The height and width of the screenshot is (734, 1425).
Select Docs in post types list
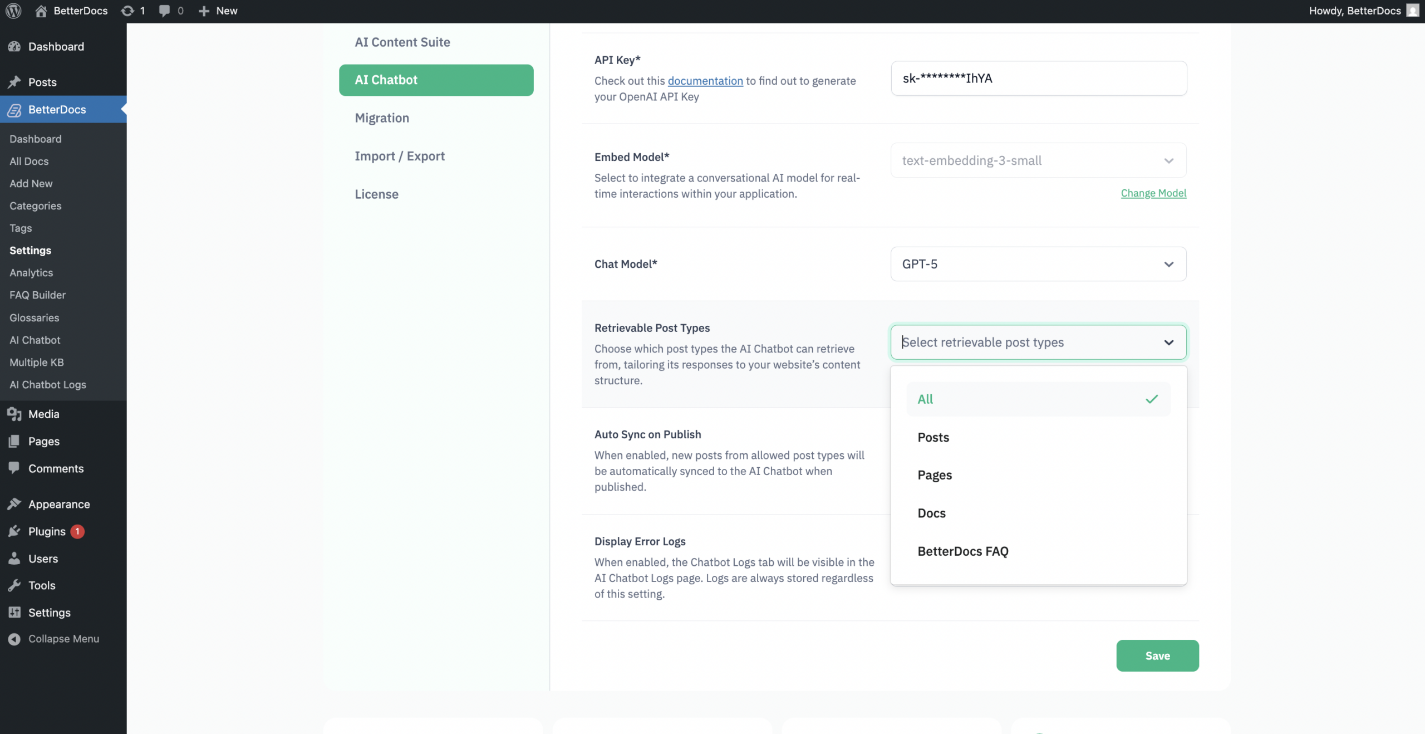(x=1038, y=513)
